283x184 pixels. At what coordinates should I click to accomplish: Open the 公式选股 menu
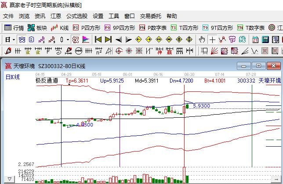coord(77,16)
